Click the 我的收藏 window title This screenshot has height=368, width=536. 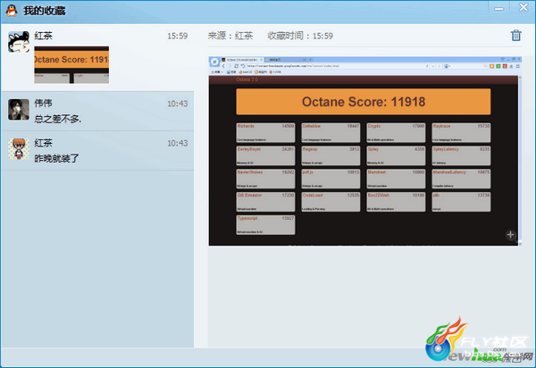45,11
